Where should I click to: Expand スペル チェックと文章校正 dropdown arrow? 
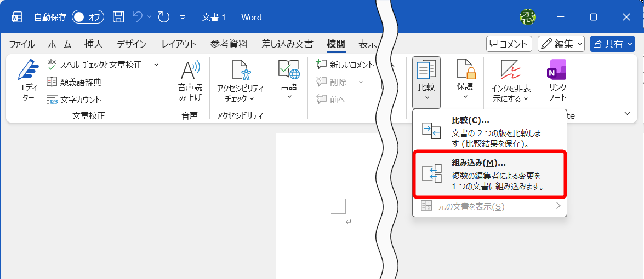157,65
